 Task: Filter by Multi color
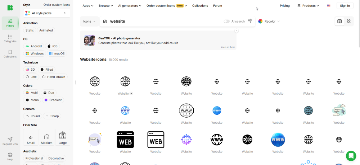(32, 93)
